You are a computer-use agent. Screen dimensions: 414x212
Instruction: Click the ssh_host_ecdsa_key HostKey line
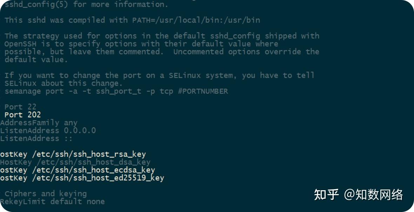click(78, 170)
